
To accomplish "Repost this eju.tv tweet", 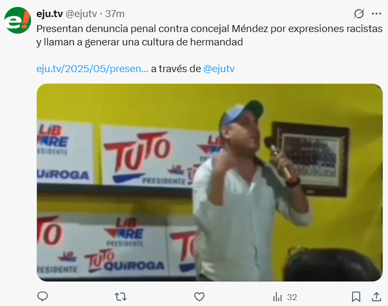I will tap(121, 296).
